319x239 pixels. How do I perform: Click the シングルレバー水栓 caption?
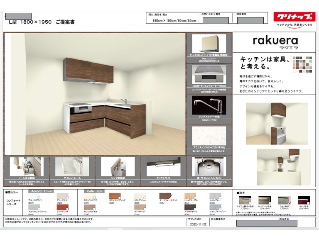[209, 117]
